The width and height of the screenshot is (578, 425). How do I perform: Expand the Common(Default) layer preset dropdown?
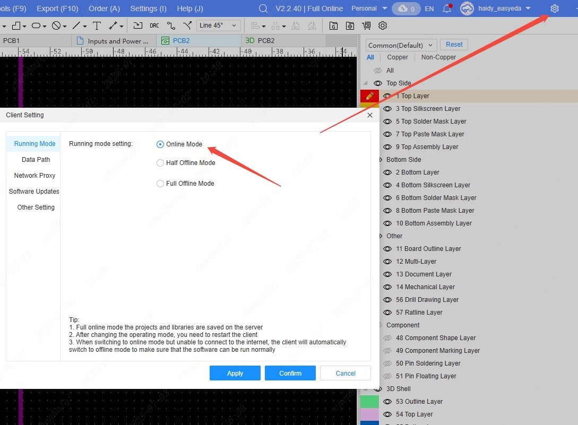pyautogui.click(x=401, y=45)
